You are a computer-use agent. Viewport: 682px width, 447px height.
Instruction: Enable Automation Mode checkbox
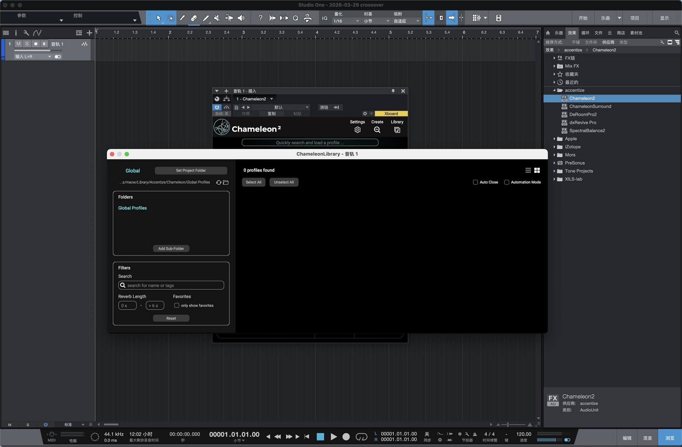pyautogui.click(x=507, y=182)
